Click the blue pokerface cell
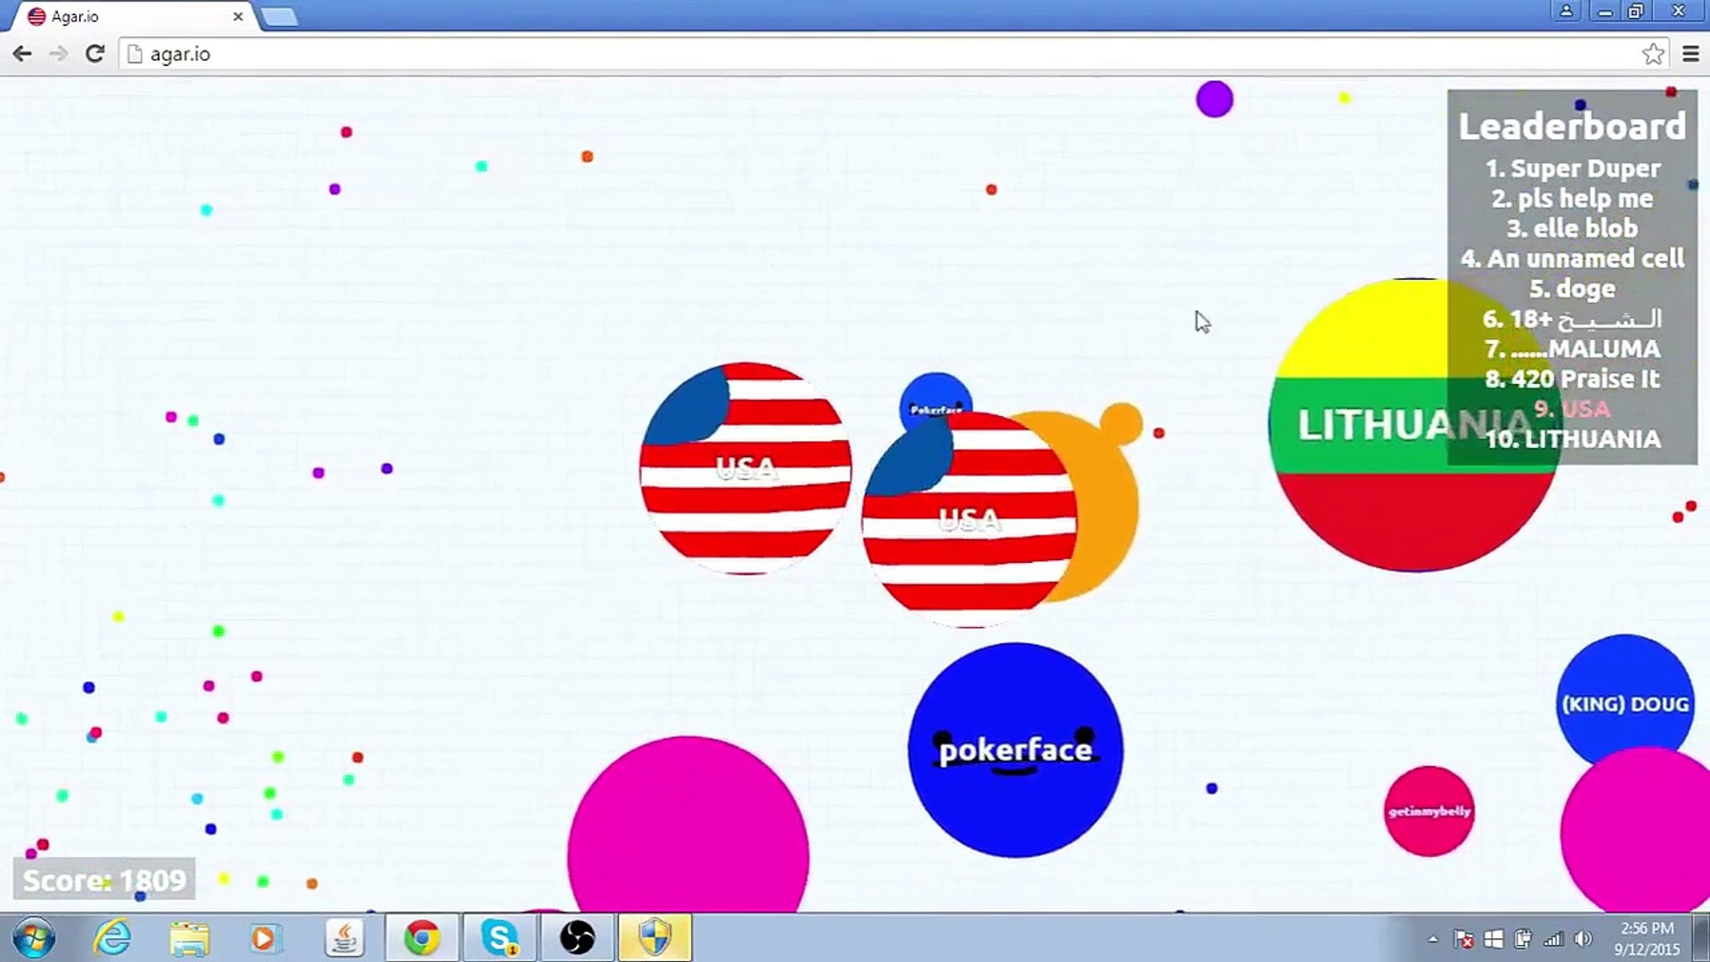This screenshot has height=962, width=1710. 1015,750
